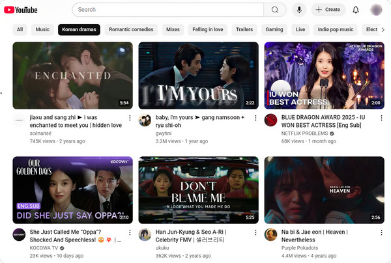Open title 'jiaxu and sang zhi' video link
The height and width of the screenshot is (263, 391).
[76, 121]
